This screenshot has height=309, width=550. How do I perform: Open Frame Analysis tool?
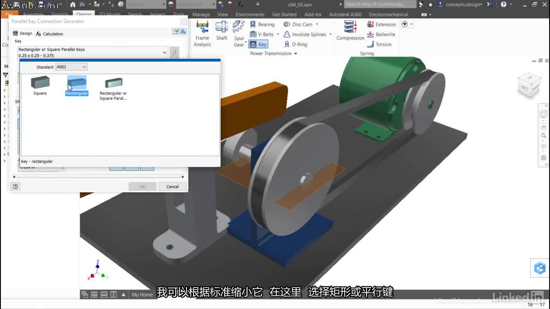click(x=202, y=33)
